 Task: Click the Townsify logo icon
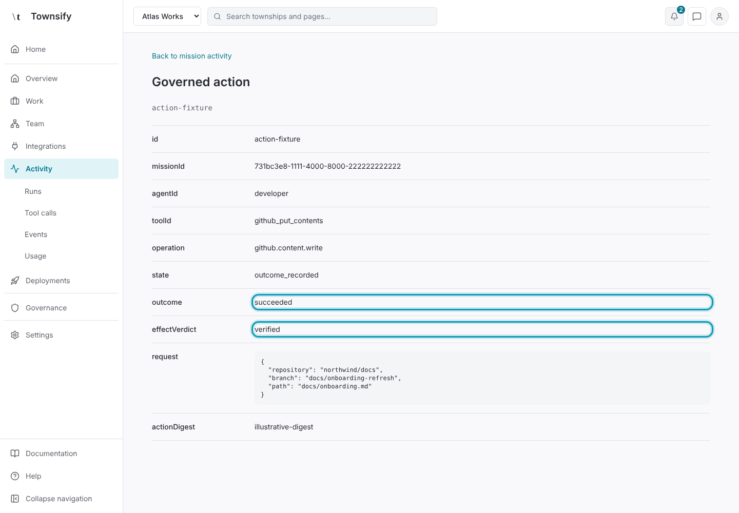(x=16, y=16)
